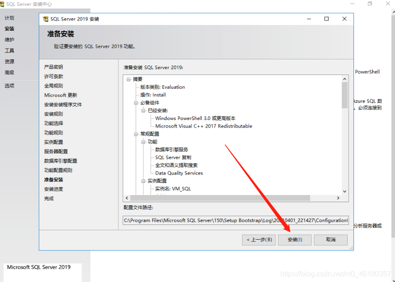Select the 功能选择 wizard step
The width and height of the screenshot is (395, 282).
pos(54,123)
